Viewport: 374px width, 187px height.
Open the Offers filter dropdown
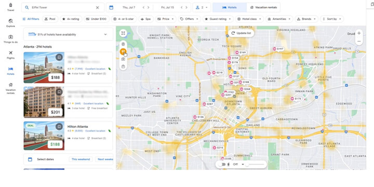coord(190,19)
